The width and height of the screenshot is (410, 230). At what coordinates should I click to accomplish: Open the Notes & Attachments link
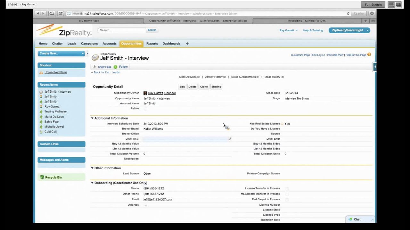[x=245, y=77]
